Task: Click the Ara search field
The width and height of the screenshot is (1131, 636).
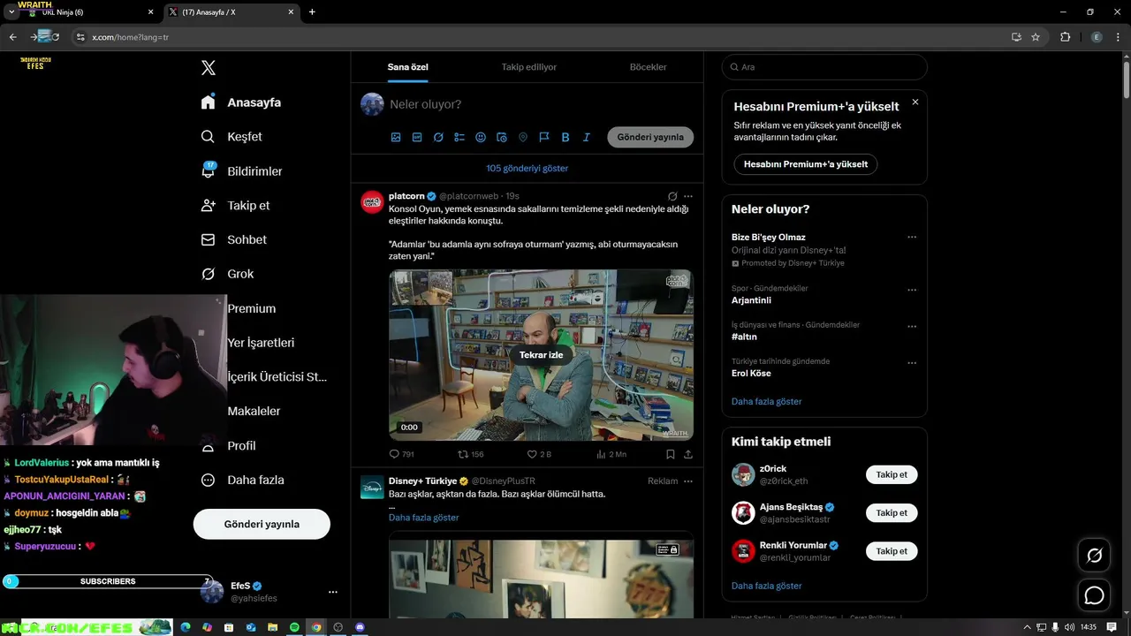Action: coord(824,67)
